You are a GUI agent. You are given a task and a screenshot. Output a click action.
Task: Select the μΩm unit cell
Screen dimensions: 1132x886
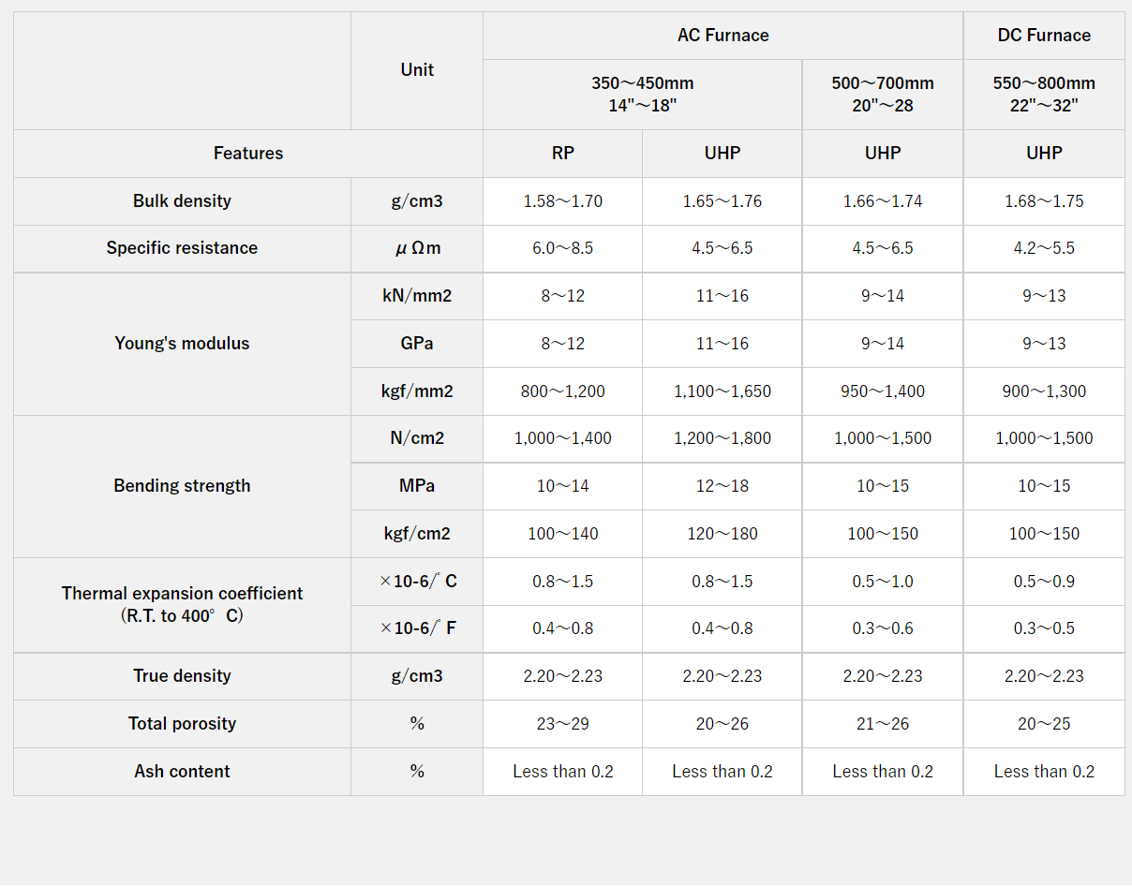click(x=417, y=248)
